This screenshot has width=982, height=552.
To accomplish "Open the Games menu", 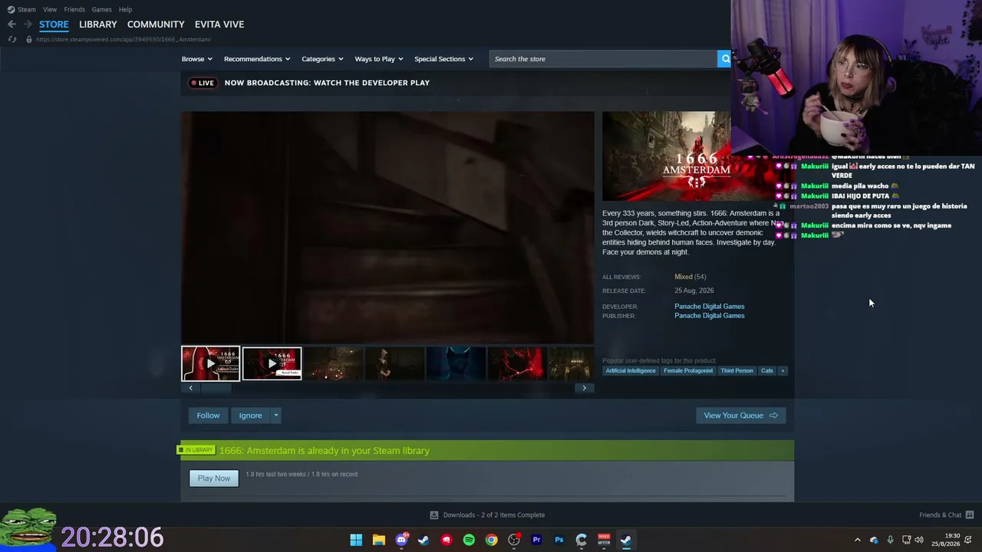I will (x=102, y=9).
